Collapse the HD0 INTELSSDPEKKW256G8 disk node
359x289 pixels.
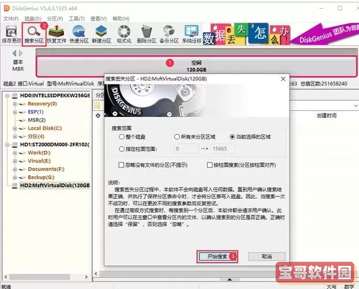[8, 95]
